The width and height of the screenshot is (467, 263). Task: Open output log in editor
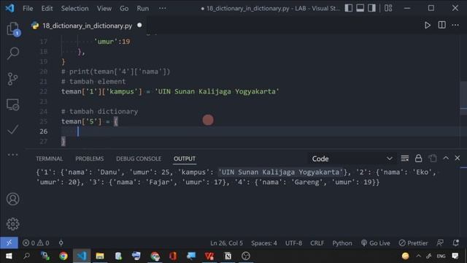(433, 159)
